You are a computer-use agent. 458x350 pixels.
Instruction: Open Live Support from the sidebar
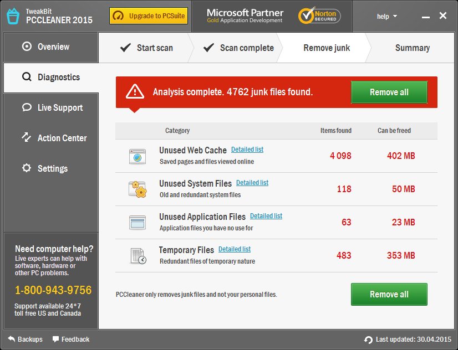coord(51,107)
